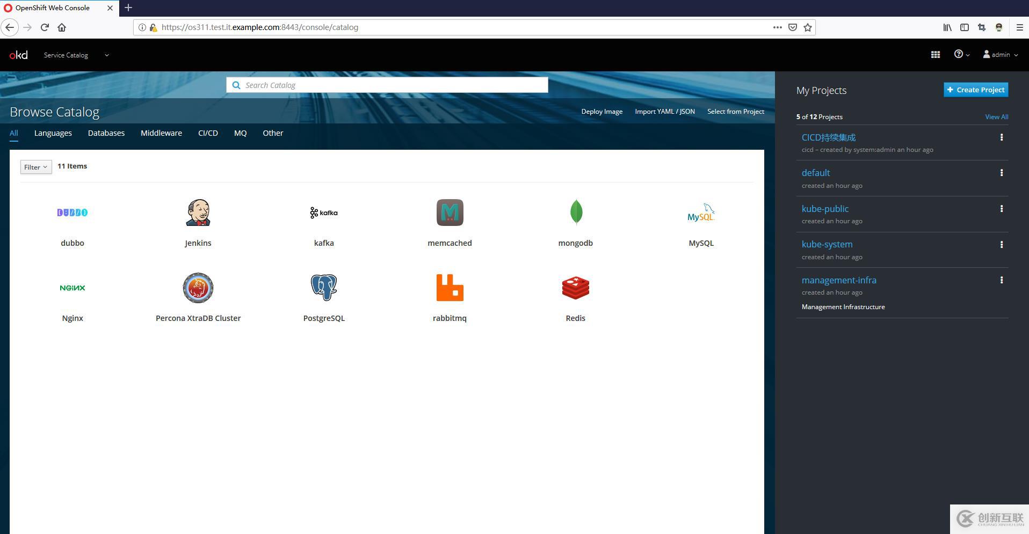Focus the Search Catalog input field
This screenshot has height=534, width=1029.
[387, 85]
